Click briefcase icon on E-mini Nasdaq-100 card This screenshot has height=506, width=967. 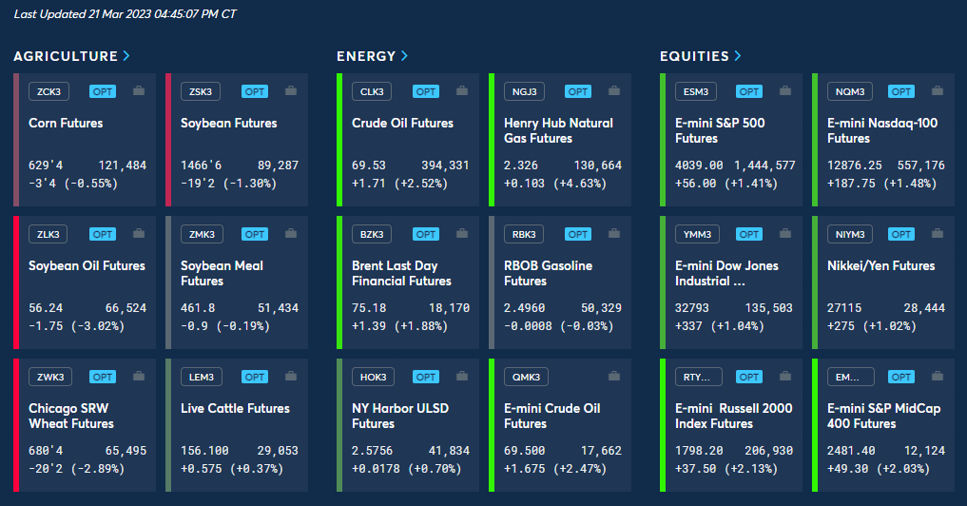[x=938, y=90]
